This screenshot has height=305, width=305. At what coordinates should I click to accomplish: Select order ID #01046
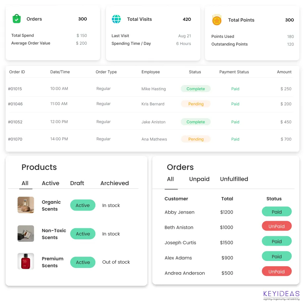[x=15, y=104]
